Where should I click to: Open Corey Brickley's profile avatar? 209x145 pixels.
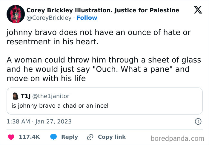[x=16, y=14]
